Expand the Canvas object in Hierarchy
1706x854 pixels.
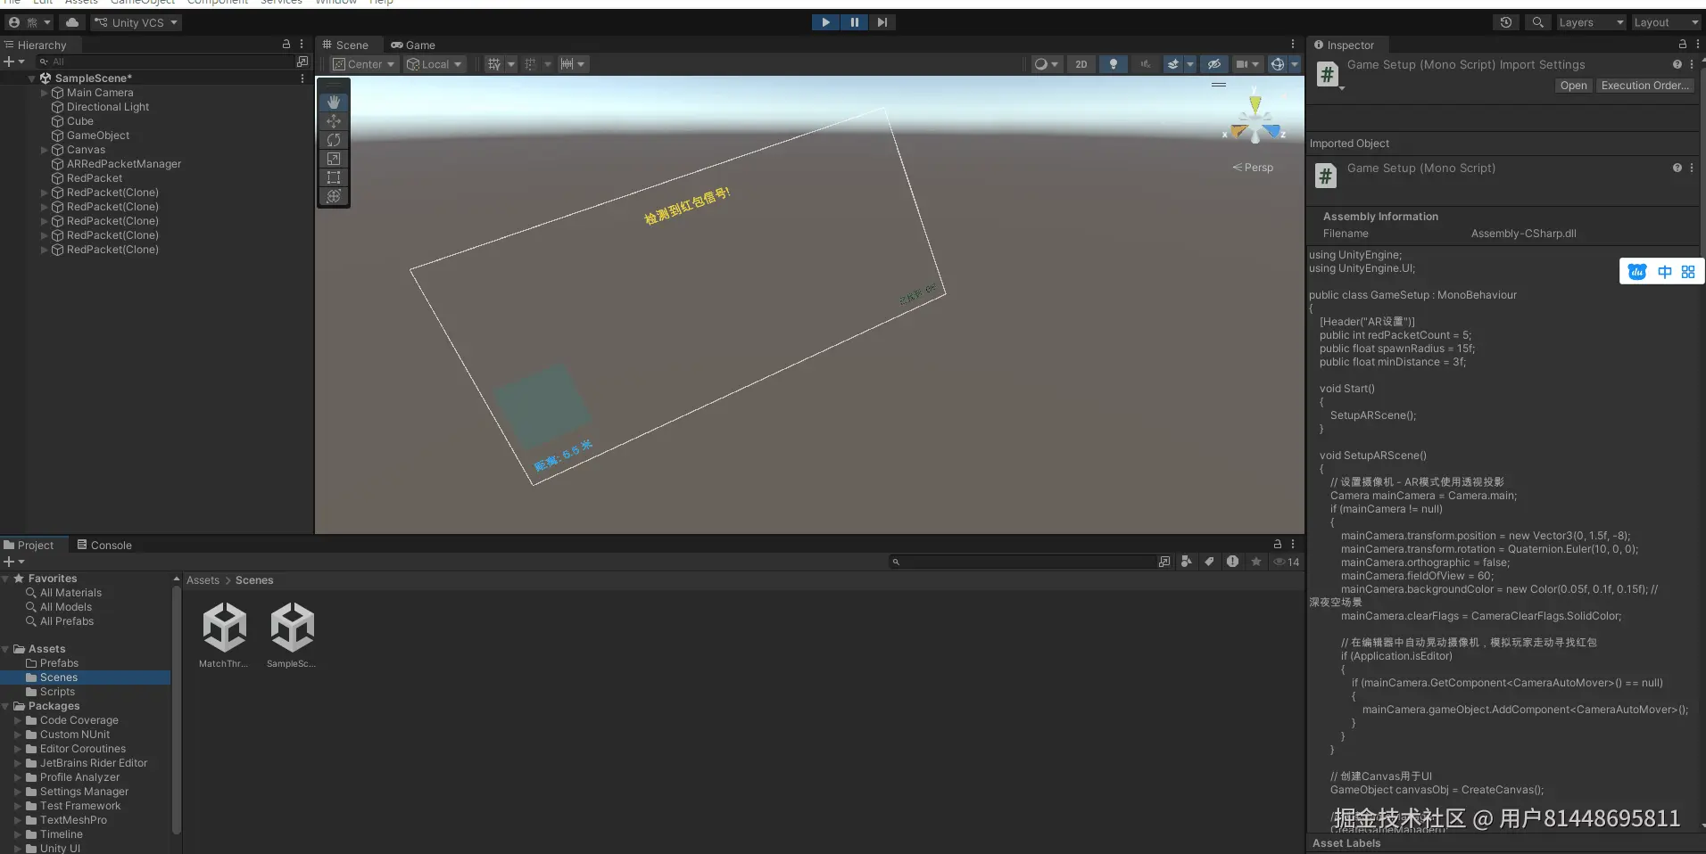pyautogui.click(x=45, y=150)
